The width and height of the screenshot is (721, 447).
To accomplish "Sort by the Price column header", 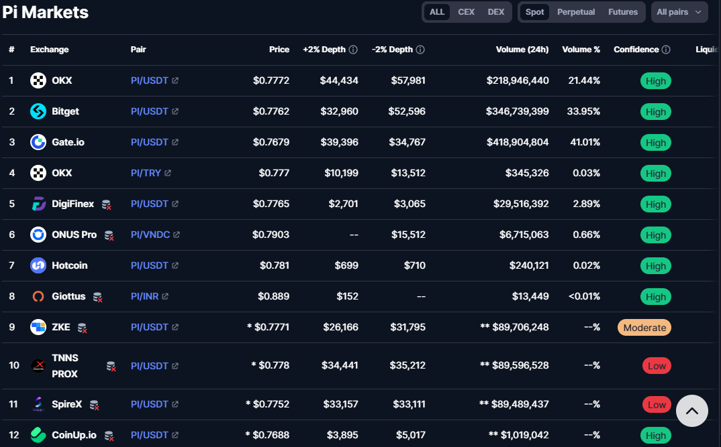I will click(x=279, y=50).
